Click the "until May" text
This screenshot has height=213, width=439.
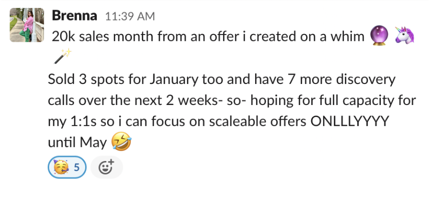[77, 143]
